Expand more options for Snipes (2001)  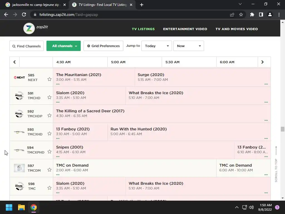pyautogui.click(x=58, y=157)
